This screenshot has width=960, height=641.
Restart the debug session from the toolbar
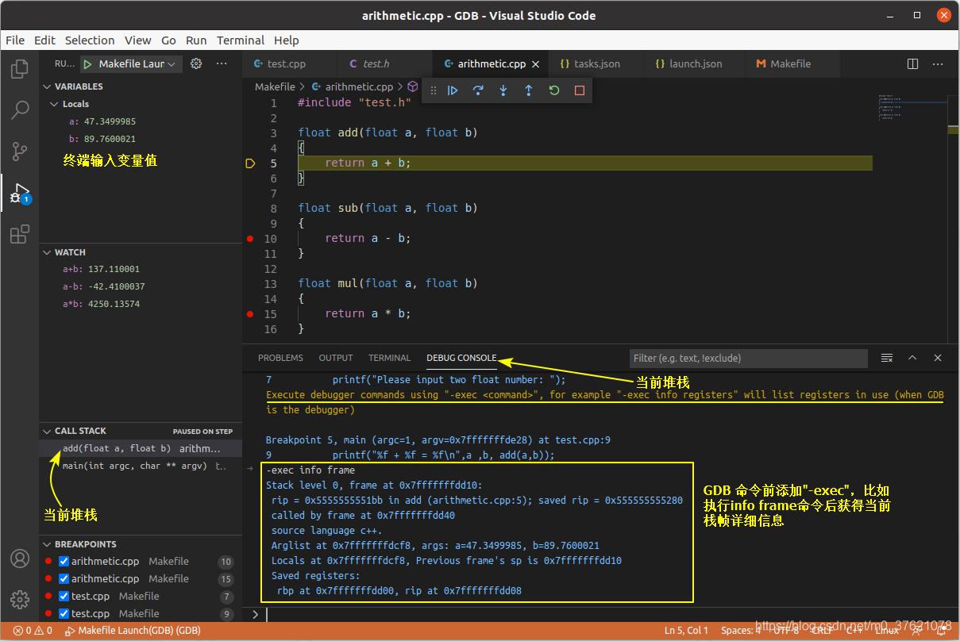(554, 90)
